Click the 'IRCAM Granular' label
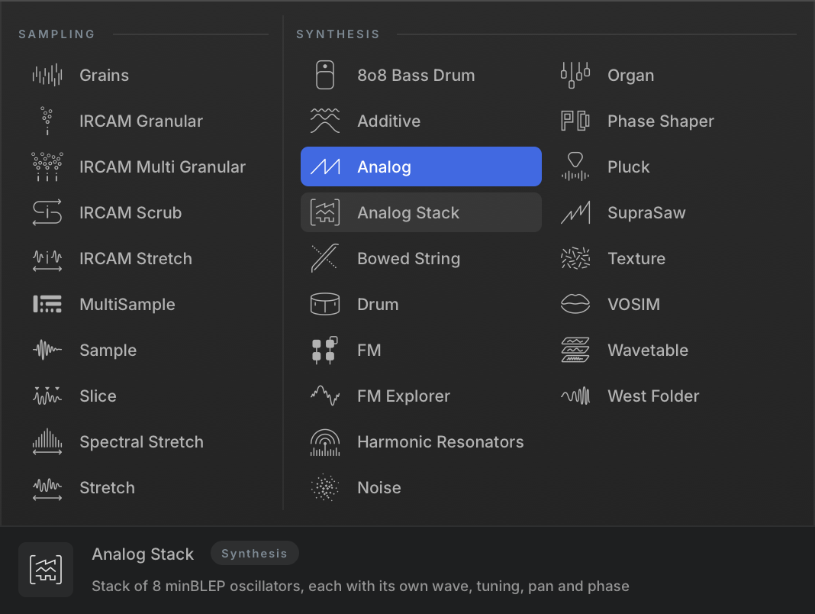815x614 pixels. [x=141, y=121]
